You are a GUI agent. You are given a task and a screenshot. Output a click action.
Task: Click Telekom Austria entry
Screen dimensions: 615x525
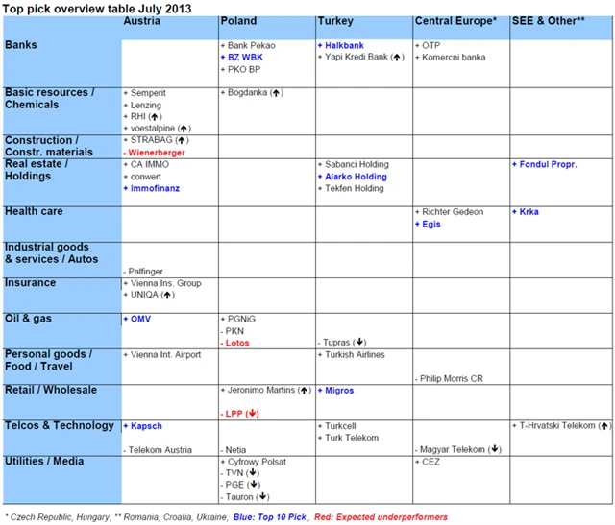[158, 450]
